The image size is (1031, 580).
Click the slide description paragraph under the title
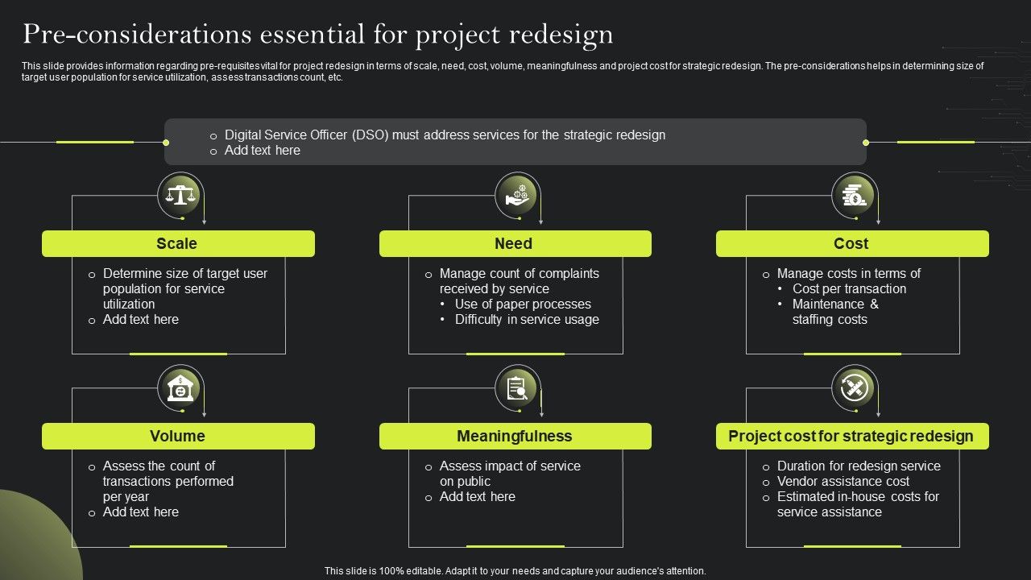click(503, 72)
